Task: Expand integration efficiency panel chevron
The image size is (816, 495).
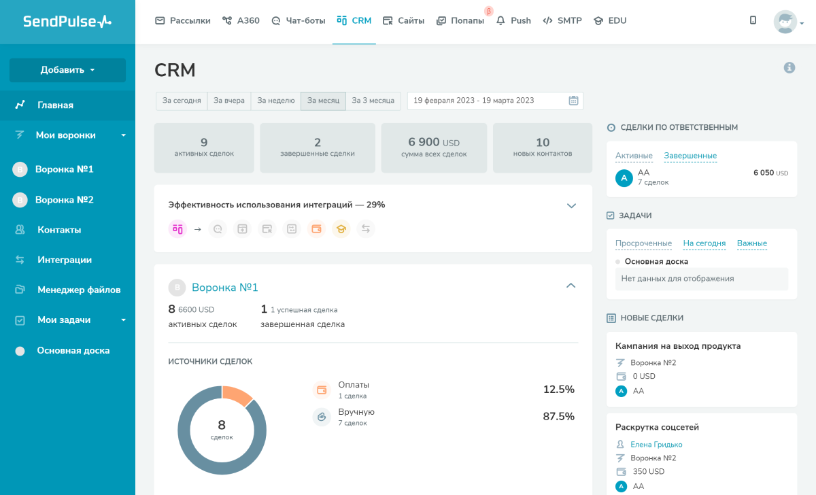Action: 571,205
